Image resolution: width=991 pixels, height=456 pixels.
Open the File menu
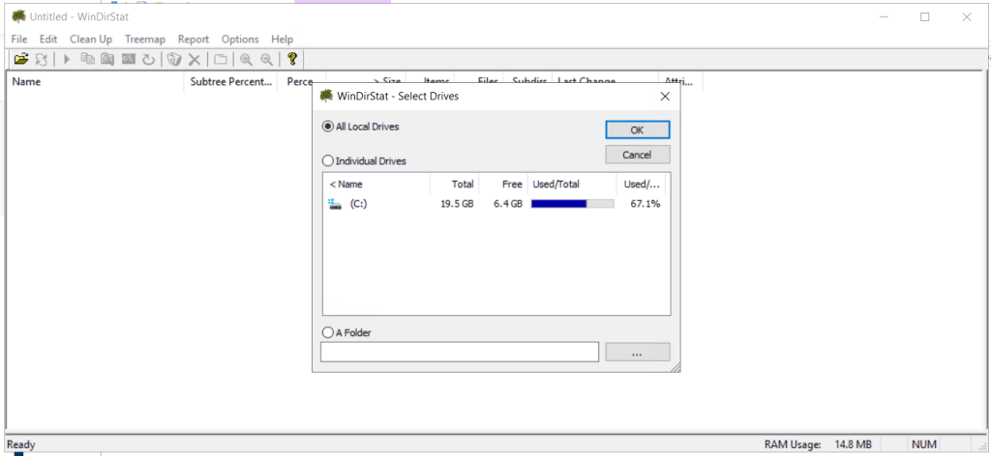[x=19, y=39]
